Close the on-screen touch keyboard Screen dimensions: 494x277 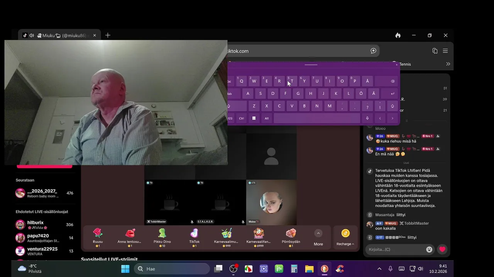click(396, 65)
